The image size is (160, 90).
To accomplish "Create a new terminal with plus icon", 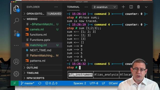I will [x=123, y=7].
